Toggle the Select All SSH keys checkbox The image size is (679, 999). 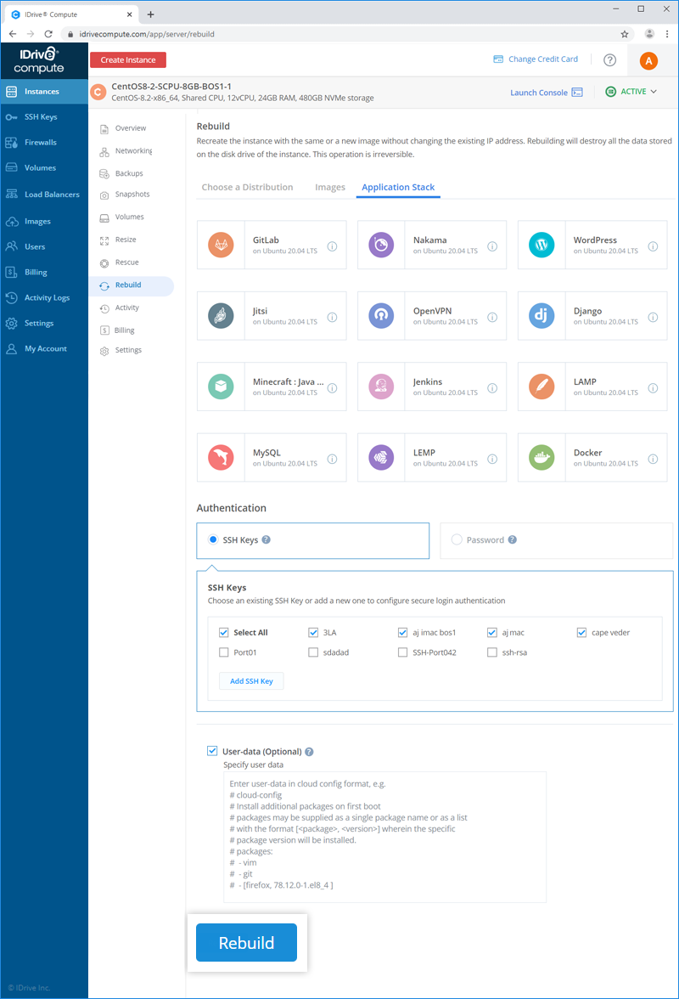(x=223, y=633)
